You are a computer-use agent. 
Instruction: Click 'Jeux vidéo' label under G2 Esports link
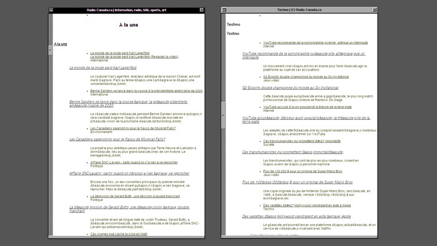coord(271,81)
